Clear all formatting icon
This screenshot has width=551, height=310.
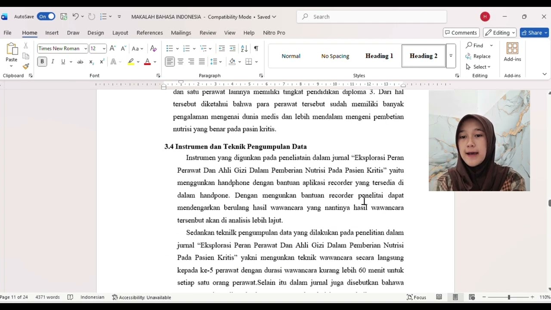[153, 49]
